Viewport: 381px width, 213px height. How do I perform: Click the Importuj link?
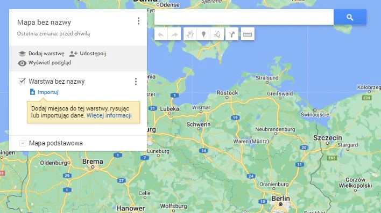point(48,92)
